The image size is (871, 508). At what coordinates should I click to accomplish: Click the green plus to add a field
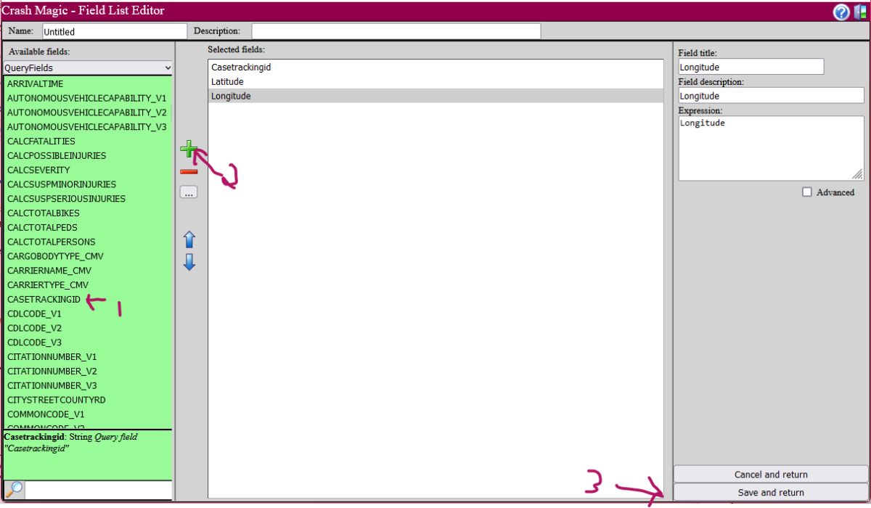click(189, 149)
